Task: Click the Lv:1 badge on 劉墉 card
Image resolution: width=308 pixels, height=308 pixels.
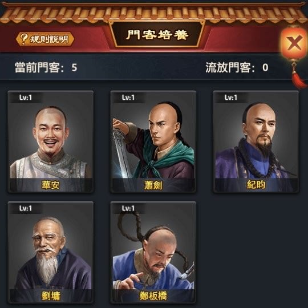Action: [25, 208]
